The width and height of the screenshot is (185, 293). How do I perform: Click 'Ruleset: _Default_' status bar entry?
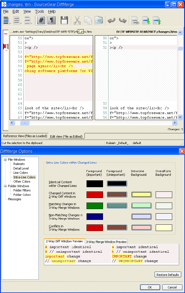pos(117,143)
